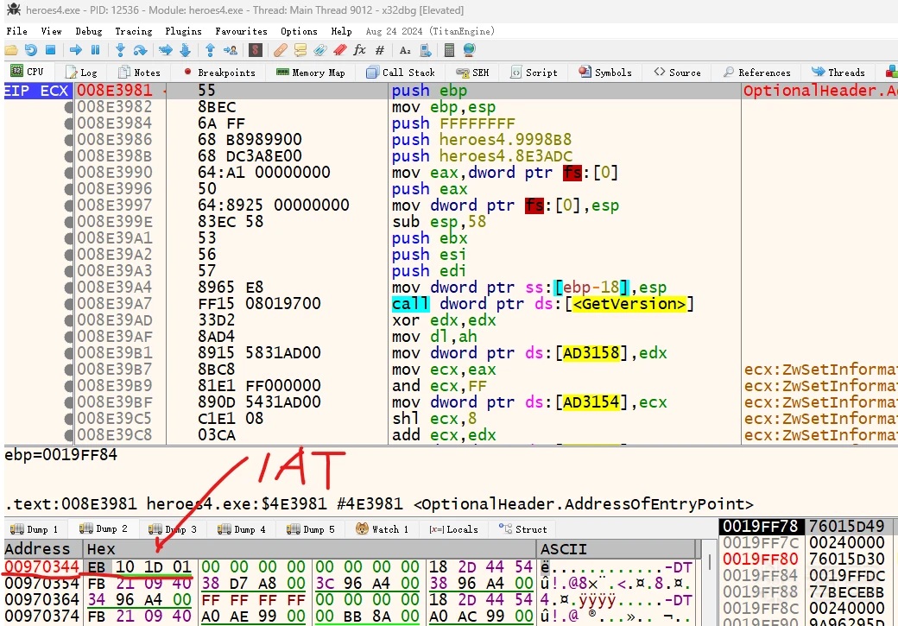The height and width of the screenshot is (626, 898).
Task: Switch to the Threads tab
Action: pos(838,73)
